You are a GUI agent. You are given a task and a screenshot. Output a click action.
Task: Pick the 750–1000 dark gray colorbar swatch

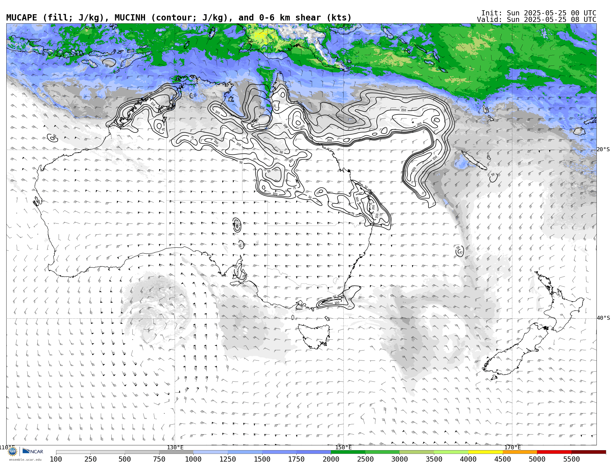coord(176,452)
